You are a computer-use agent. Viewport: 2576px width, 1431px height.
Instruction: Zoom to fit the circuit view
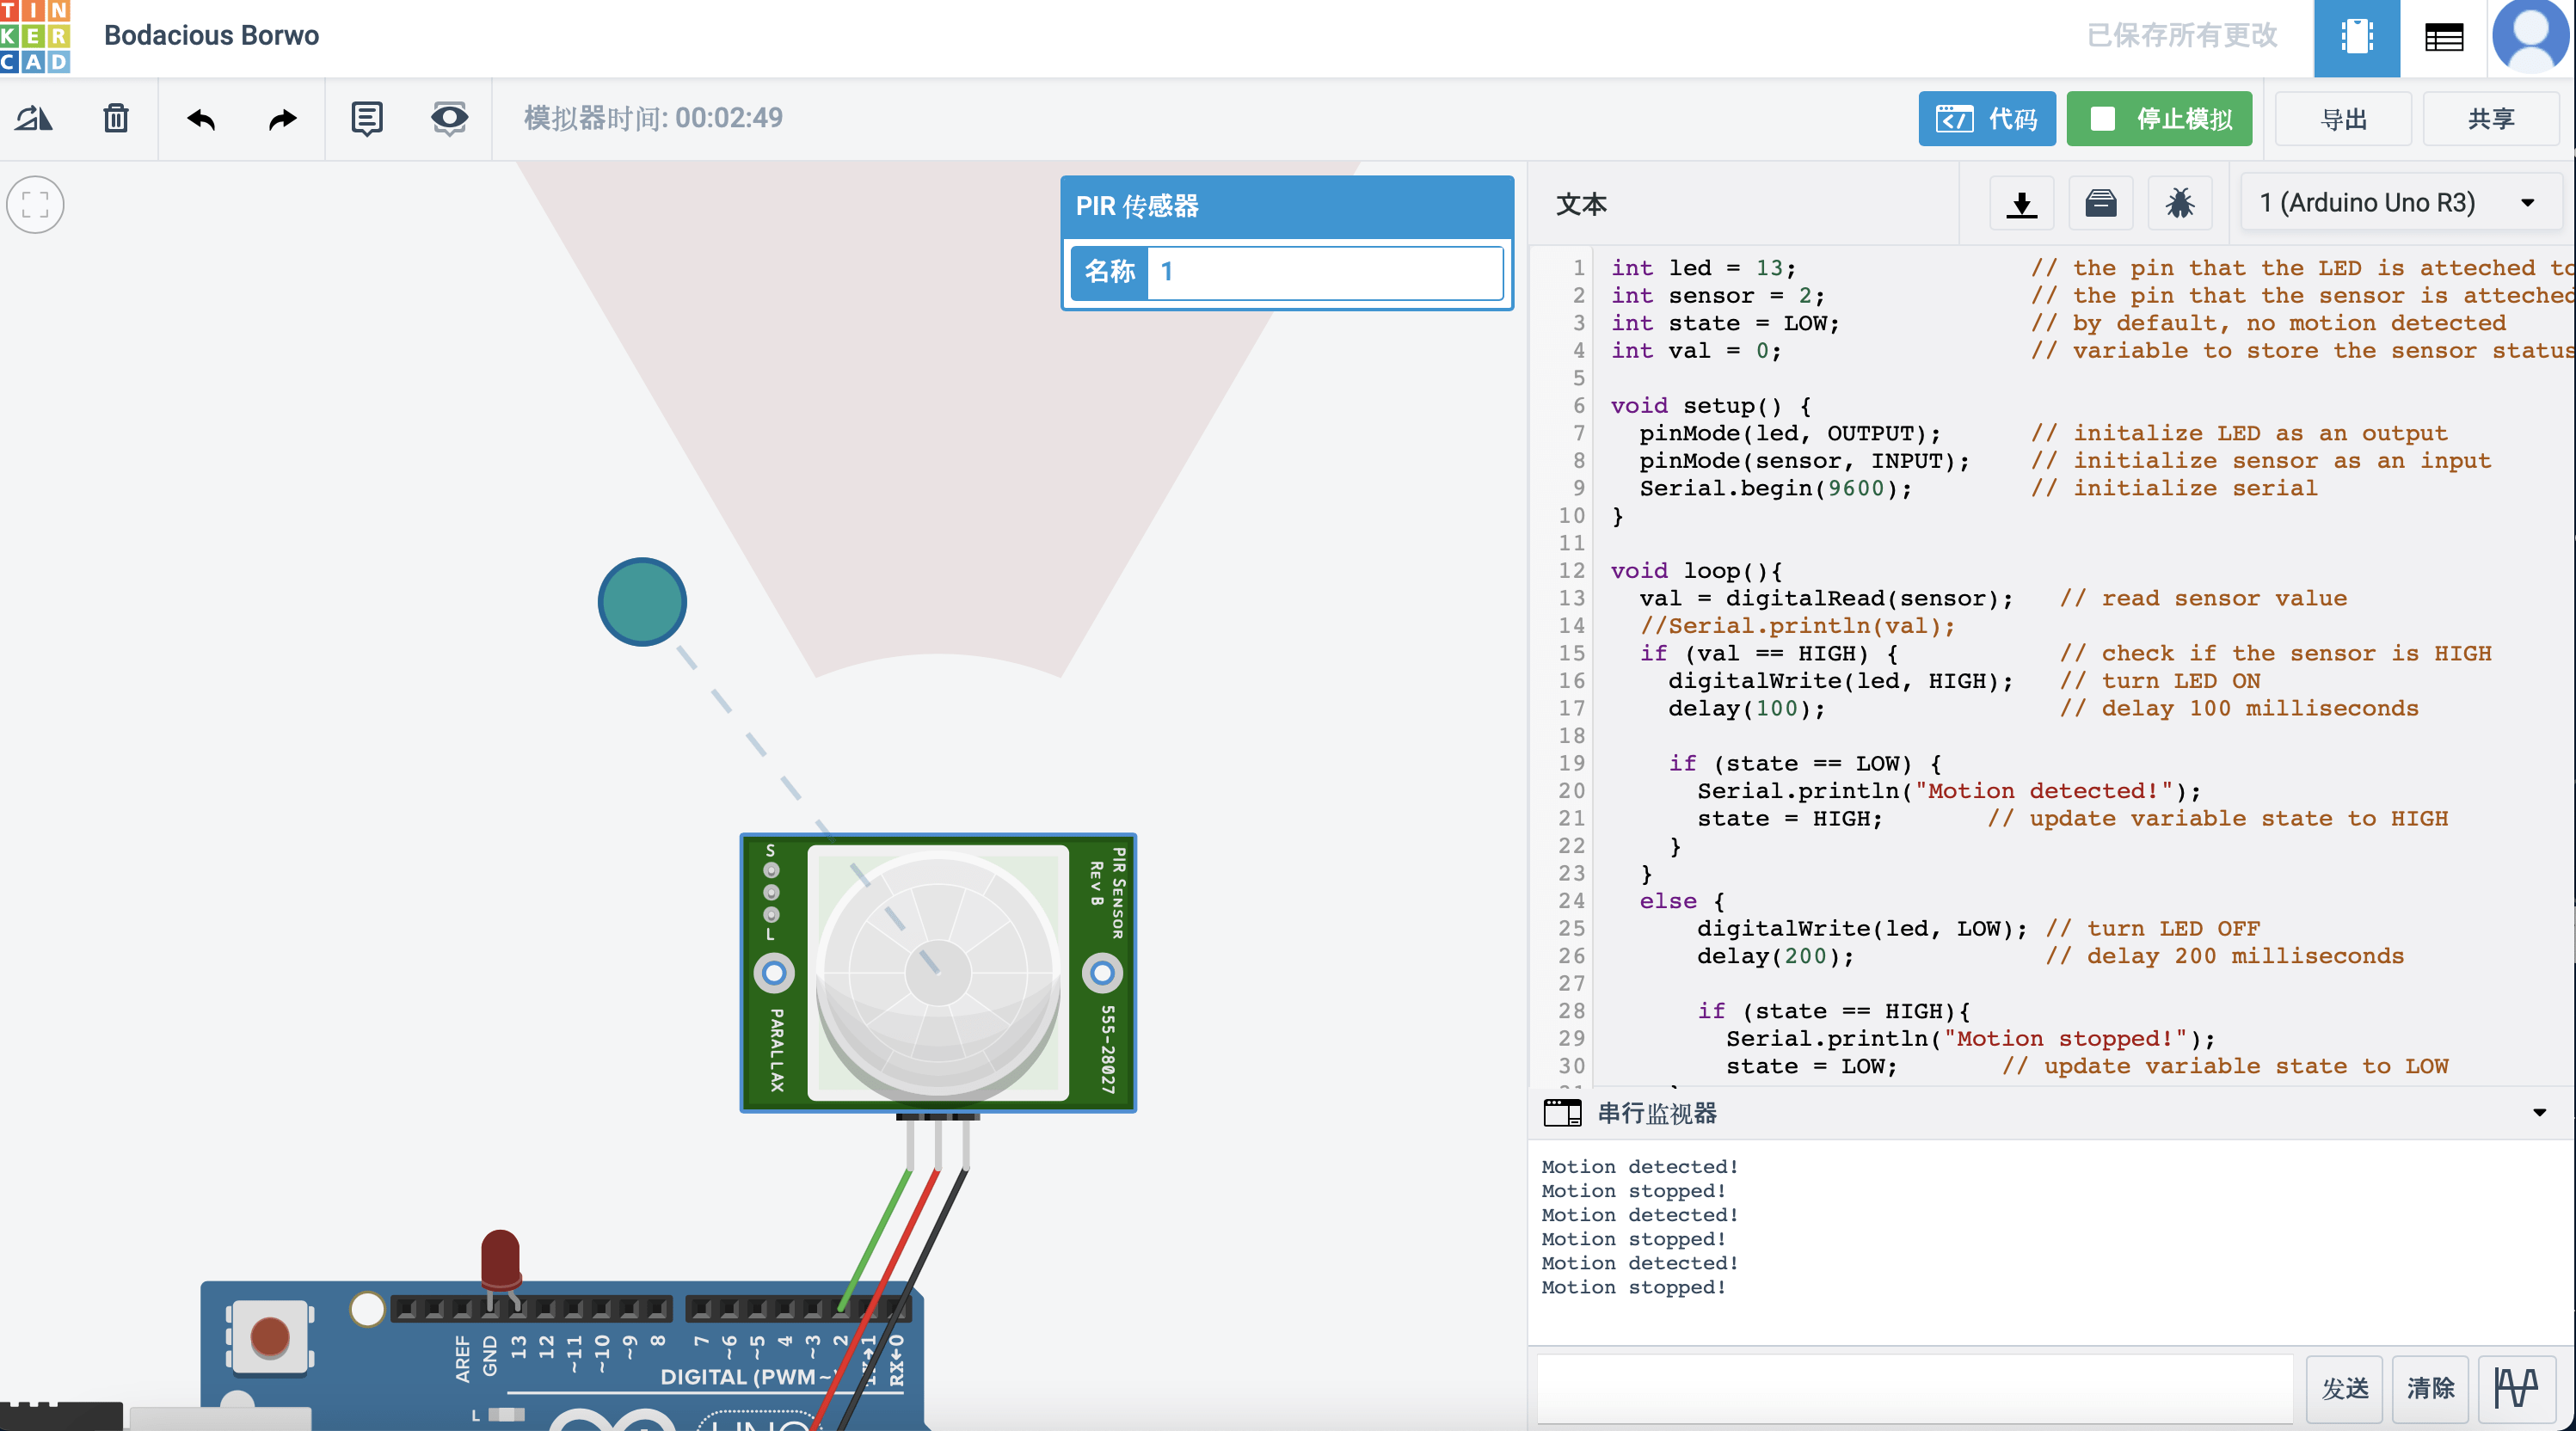coord(35,205)
